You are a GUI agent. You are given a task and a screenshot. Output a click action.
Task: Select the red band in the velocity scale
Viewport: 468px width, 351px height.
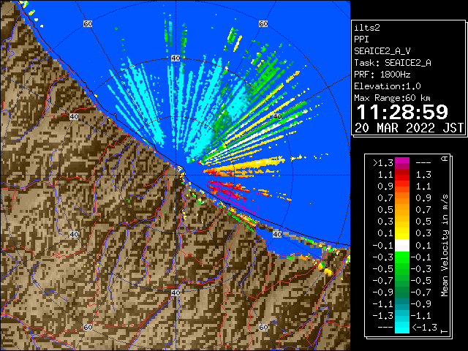tap(402, 175)
